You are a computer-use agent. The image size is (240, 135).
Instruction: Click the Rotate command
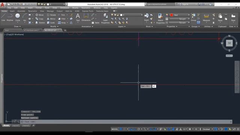click(51, 15)
